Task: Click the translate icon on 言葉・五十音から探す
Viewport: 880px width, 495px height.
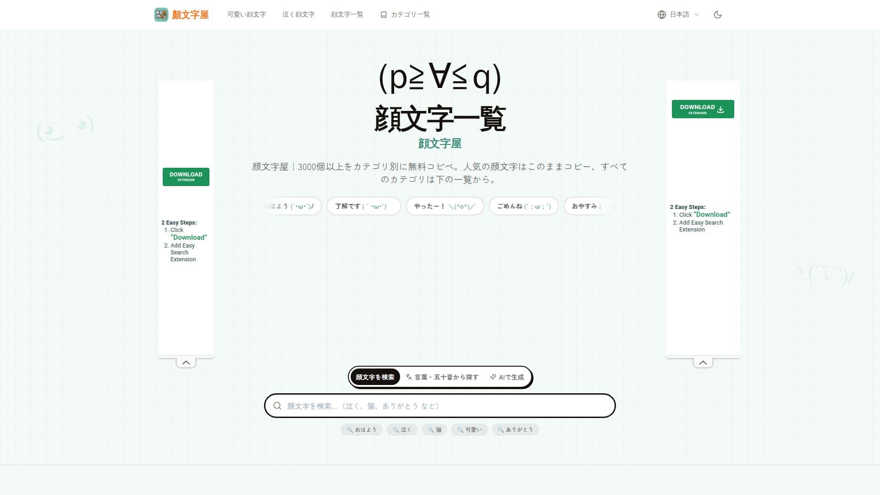Action: [x=409, y=377]
